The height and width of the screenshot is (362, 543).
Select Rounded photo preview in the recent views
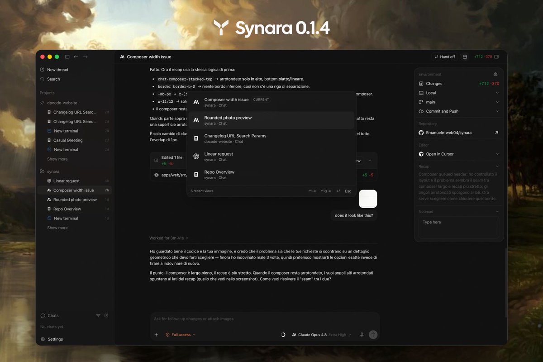[x=271, y=120]
